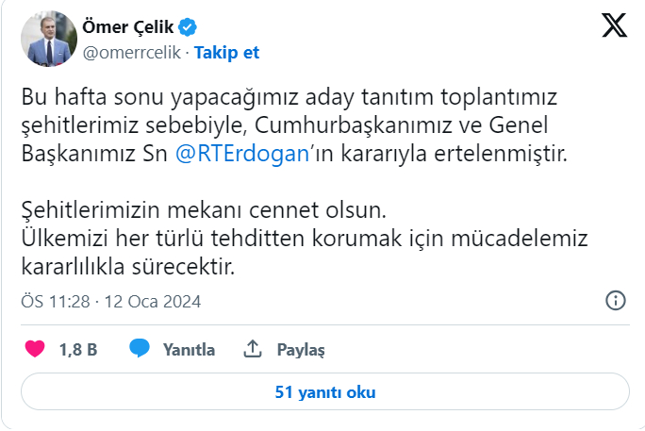Open the 51 yanıtı oku button
645x431 pixels.
pos(324,392)
